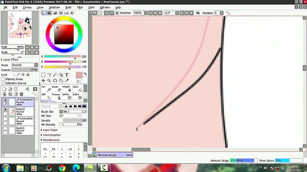Open the rotation angle 0.0° dropdown
The width and height of the screenshot is (307, 172).
[177, 13]
